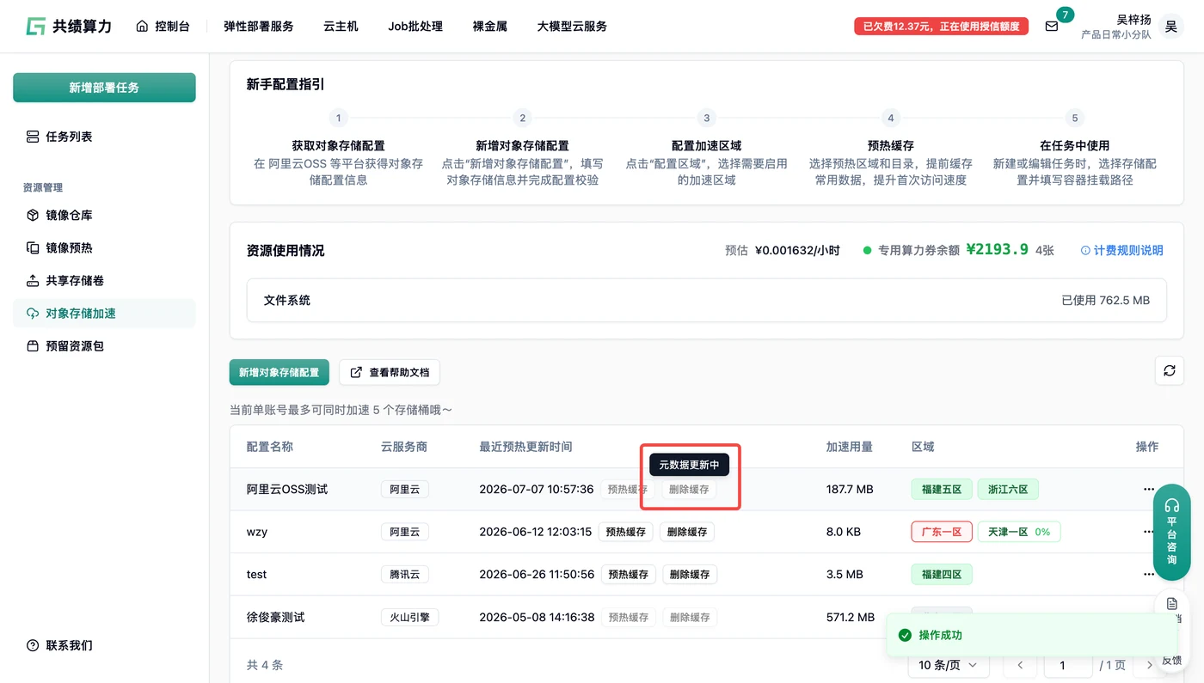Open more actions for test row
Viewport: 1204px width, 683px height.
pos(1149,574)
